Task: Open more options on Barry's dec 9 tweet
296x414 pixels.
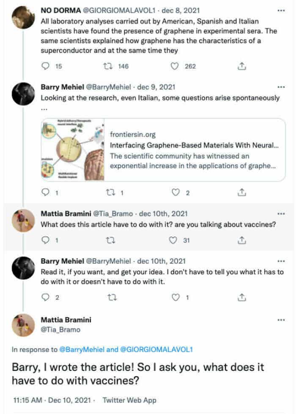Action: (281, 87)
